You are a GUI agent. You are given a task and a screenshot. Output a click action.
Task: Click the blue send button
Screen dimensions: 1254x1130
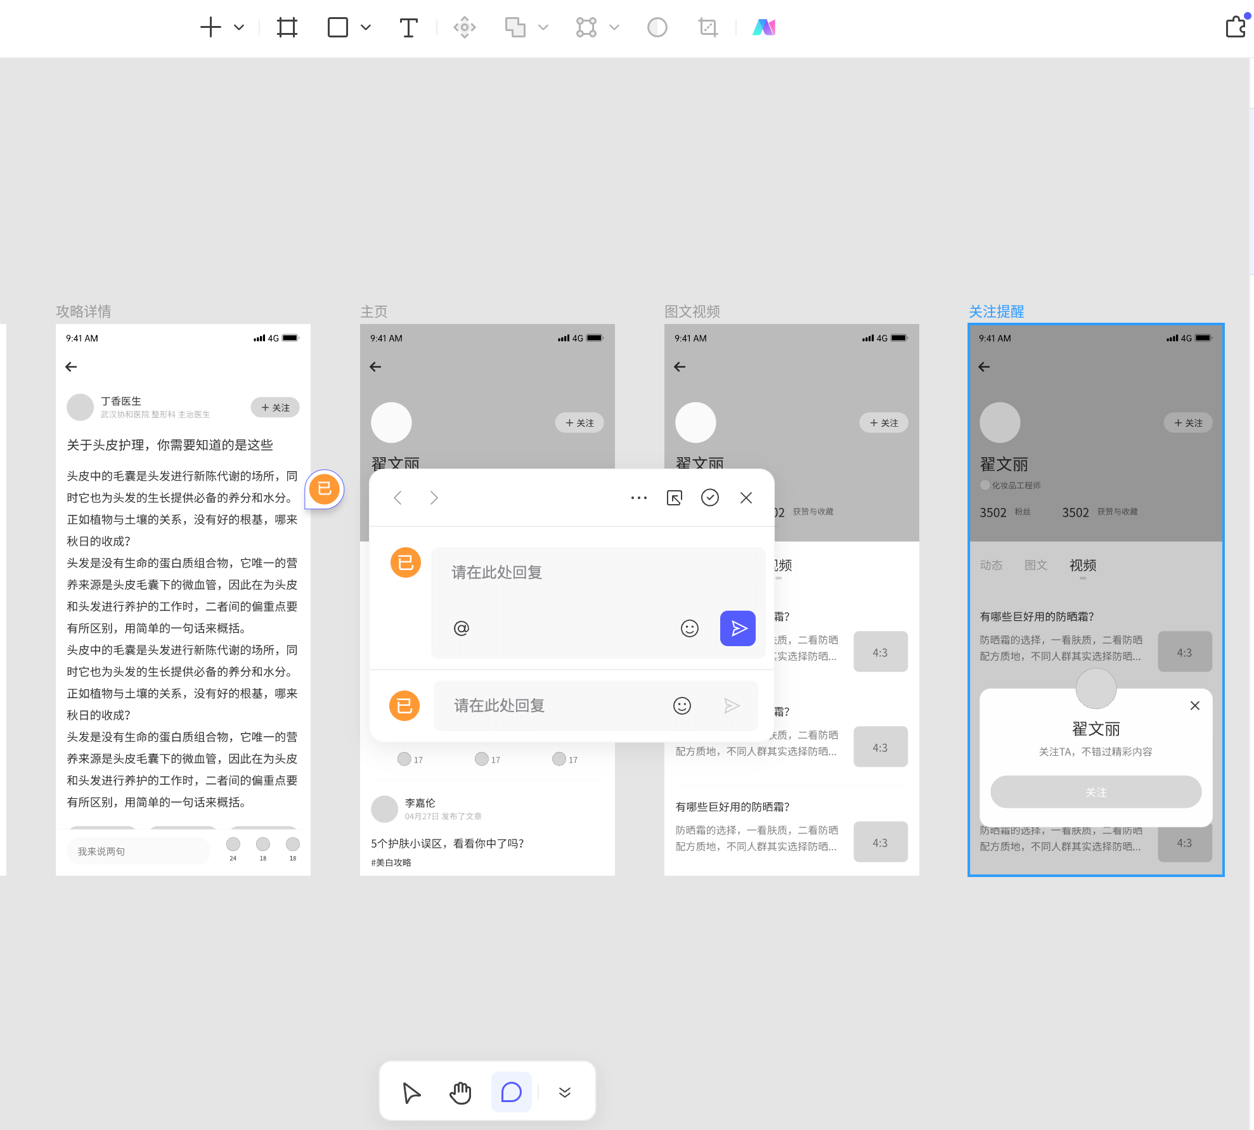click(738, 628)
